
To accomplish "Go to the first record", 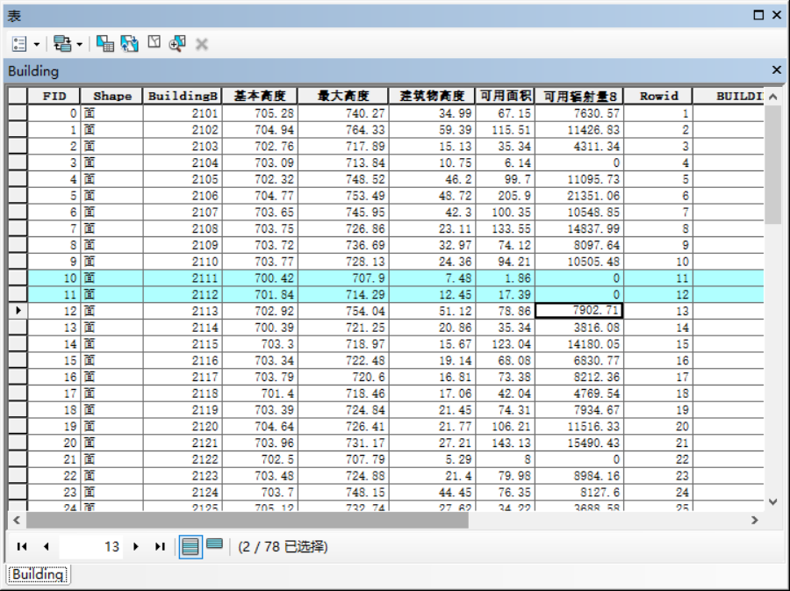I will pyautogui.click(x=22, y=547).
